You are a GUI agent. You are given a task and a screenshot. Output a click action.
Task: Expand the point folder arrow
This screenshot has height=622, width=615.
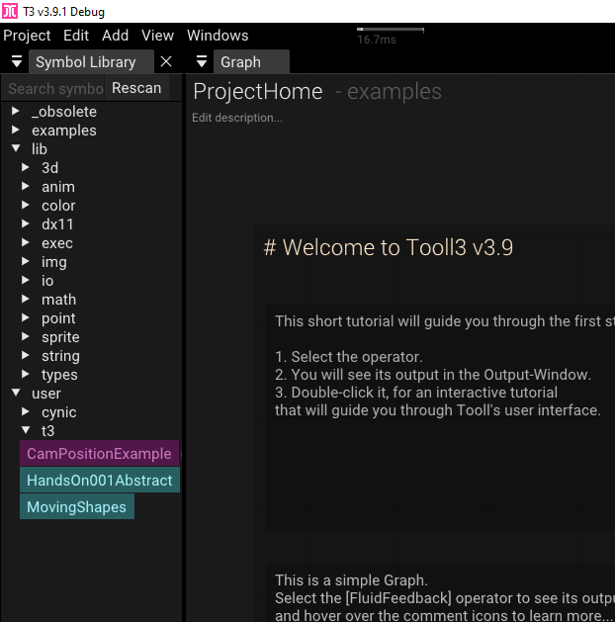click(26, 317)
